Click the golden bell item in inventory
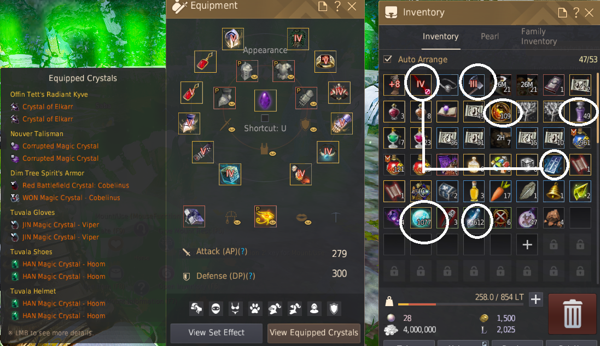The width and height of the screenshot is (600, 346). point(554,191)
